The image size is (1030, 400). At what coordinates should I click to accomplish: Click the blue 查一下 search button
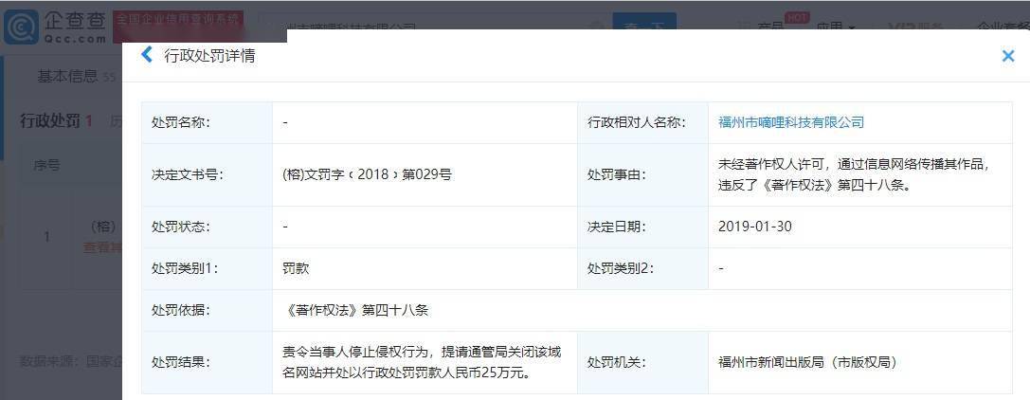[x=644, y=27]
